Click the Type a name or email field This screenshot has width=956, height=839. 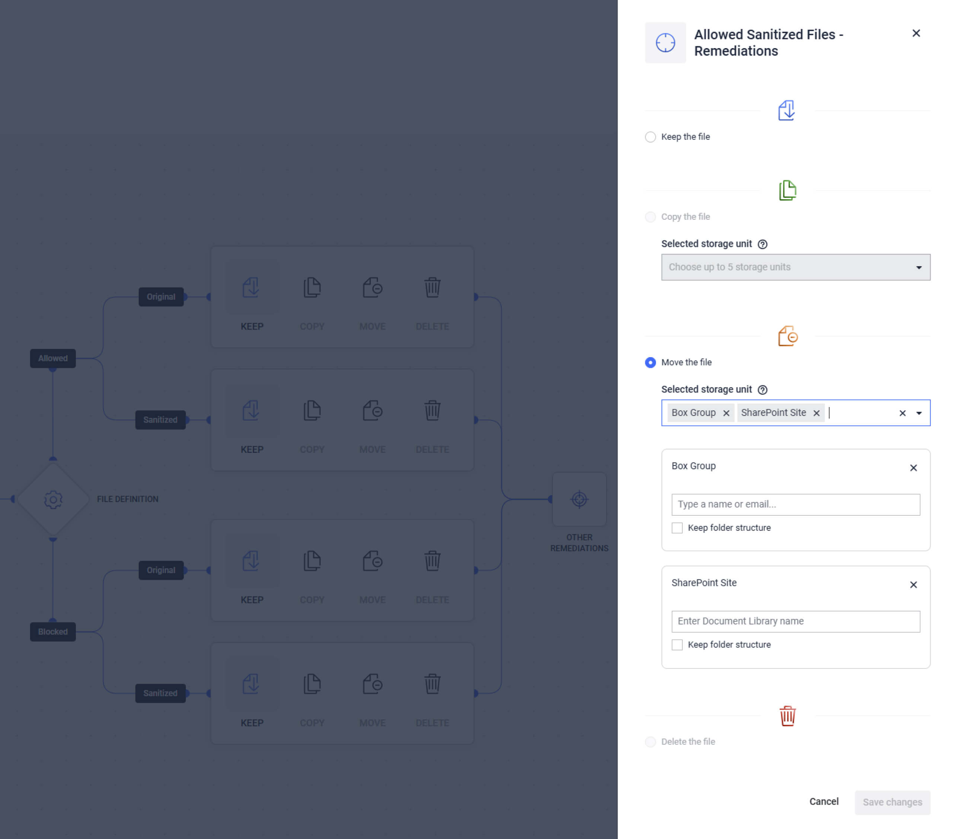[795, 504]
